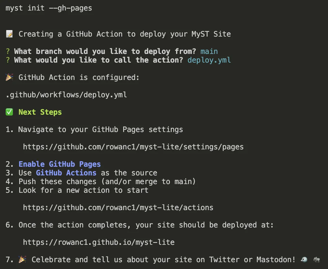Open the GitHub Pages settings URL
328x269 pixels.
(x=133, y=147)
